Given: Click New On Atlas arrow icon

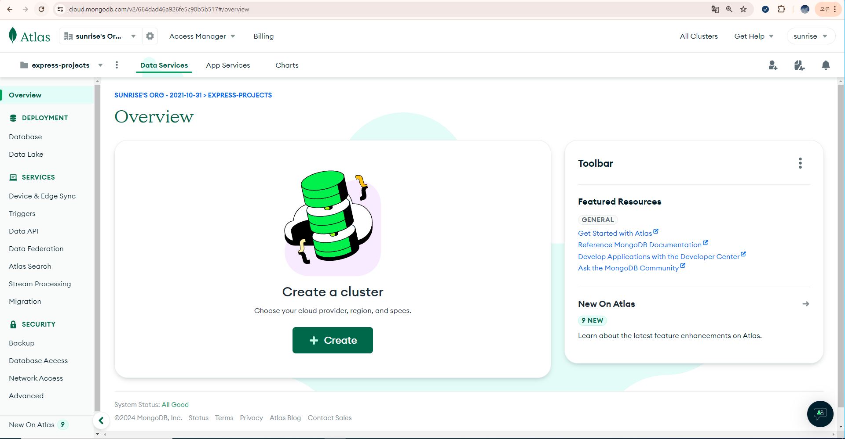Looking at the screenshot, I should point(805,304).
